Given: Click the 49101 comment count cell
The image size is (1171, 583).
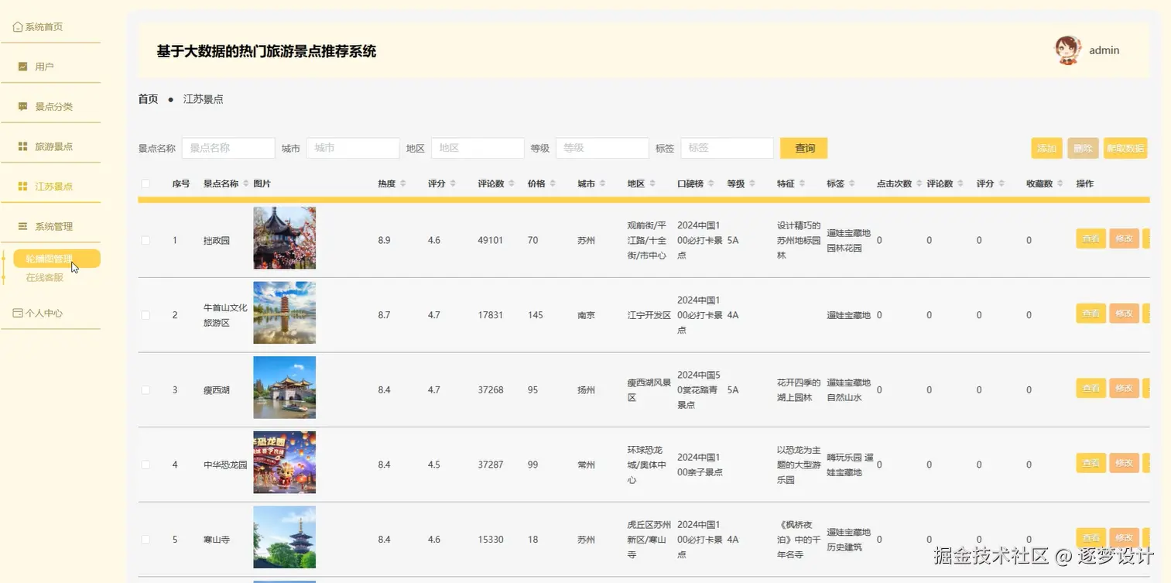Looking at the screenshot, I should (x=491, y=240).
